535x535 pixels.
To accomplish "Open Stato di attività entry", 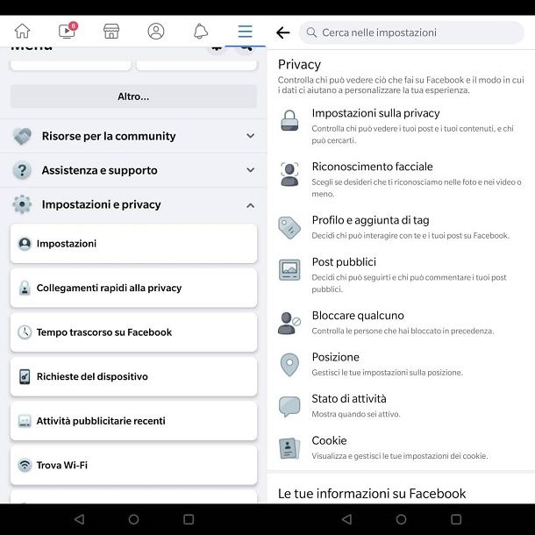I will pyautogui.click(x=402, y=406).
